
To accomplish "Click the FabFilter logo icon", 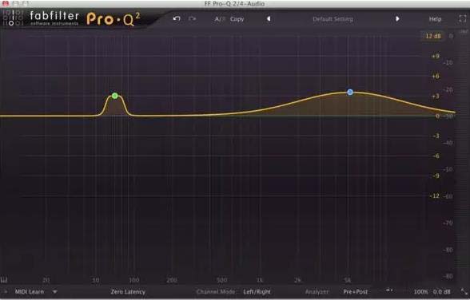I will (12, 18).
